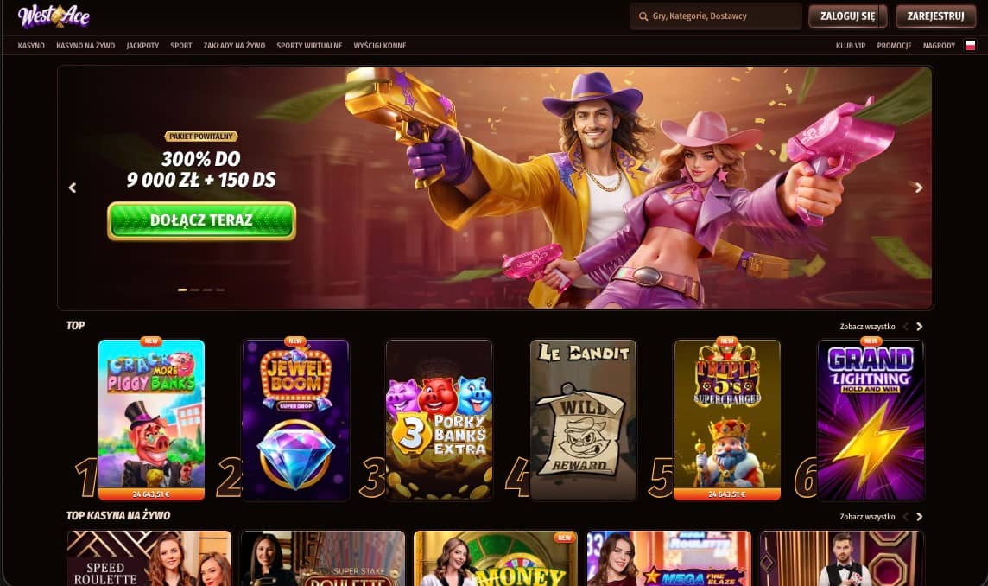Open Speed Roulette live game thumbnail
The height and width of the screenshot is (586, 988).
pyautogui.click(x=149, y=558)
